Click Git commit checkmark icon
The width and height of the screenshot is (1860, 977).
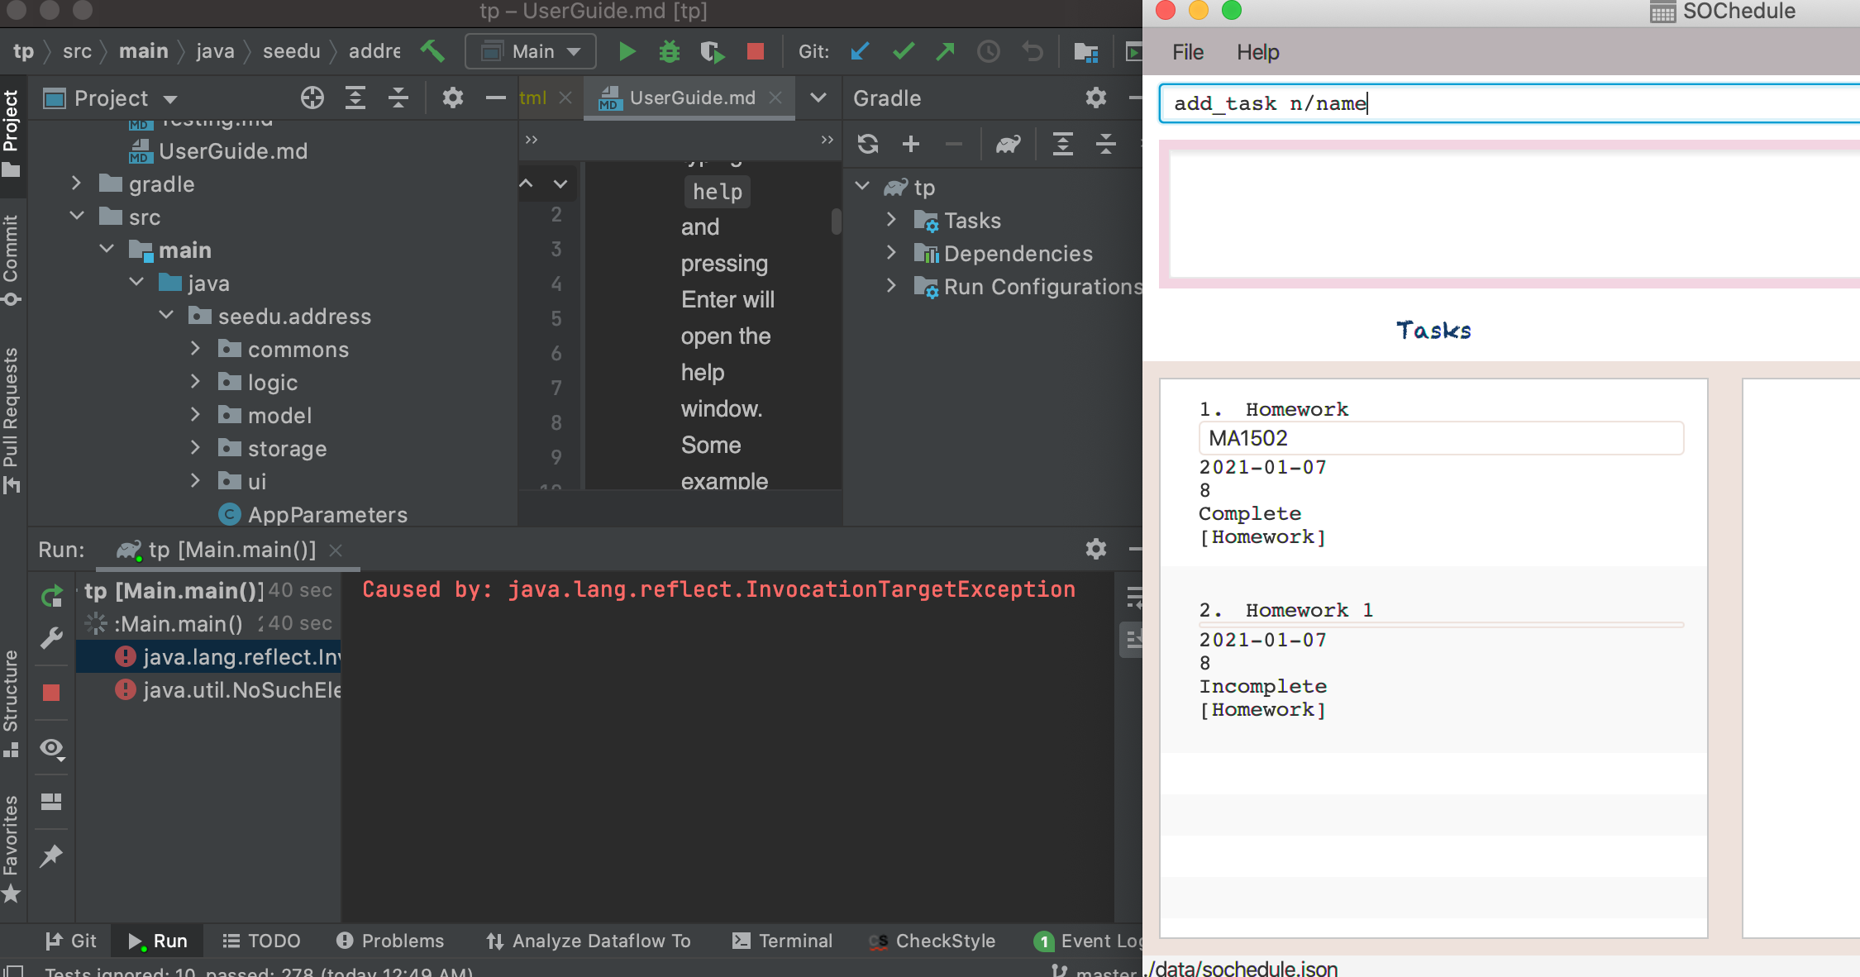coord(903,52)
